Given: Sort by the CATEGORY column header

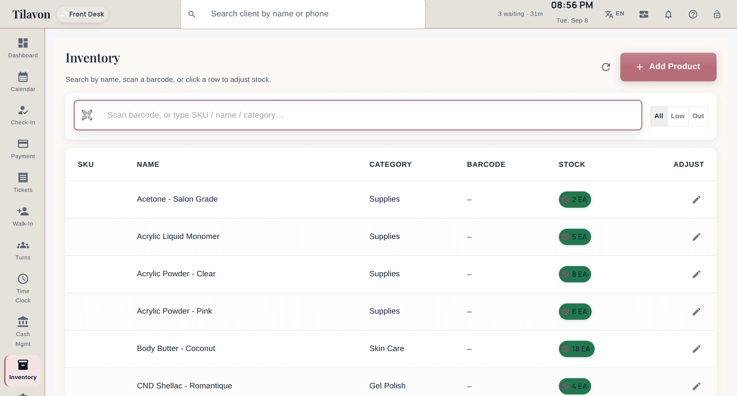Looking at the screenshot, I should click(x=391, y=164).
